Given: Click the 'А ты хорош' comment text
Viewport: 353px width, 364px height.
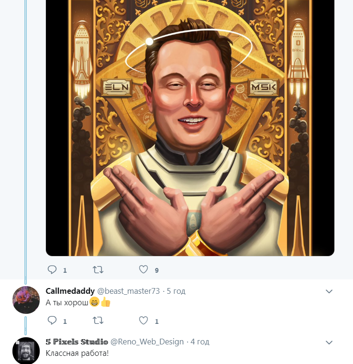Looking at the screenshot, I should tap(67, 302).
